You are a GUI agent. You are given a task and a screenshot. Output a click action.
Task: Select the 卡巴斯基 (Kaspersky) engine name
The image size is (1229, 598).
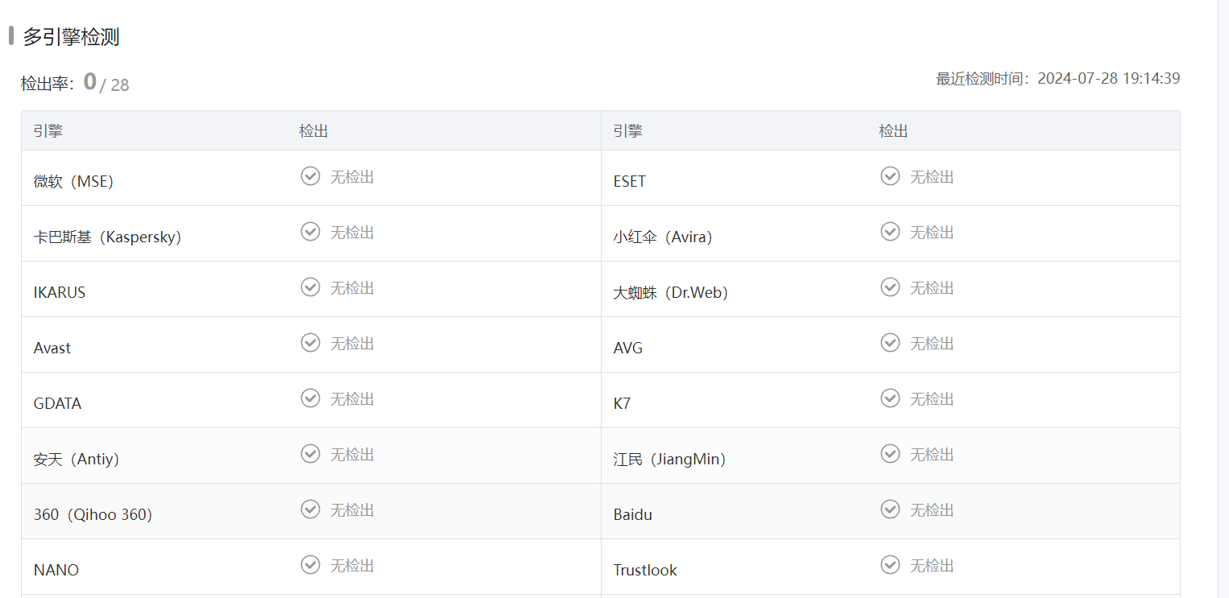pyautogui.click(x=108, y=237)
